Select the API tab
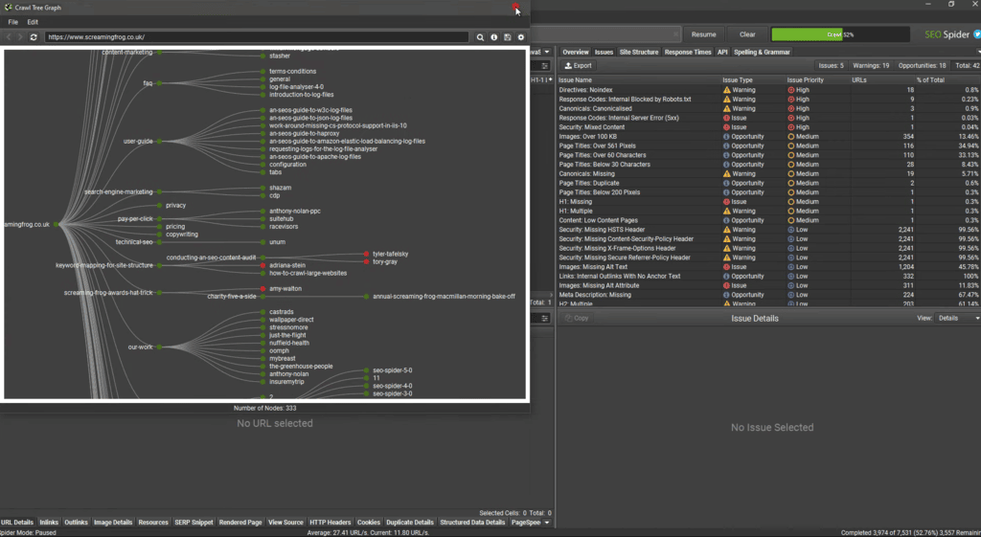The image size is (981, 537). click(722, 52)
